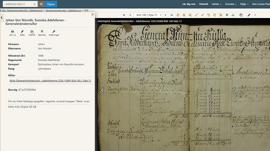Open Inställningar settings in the record panel

[54, 33]
